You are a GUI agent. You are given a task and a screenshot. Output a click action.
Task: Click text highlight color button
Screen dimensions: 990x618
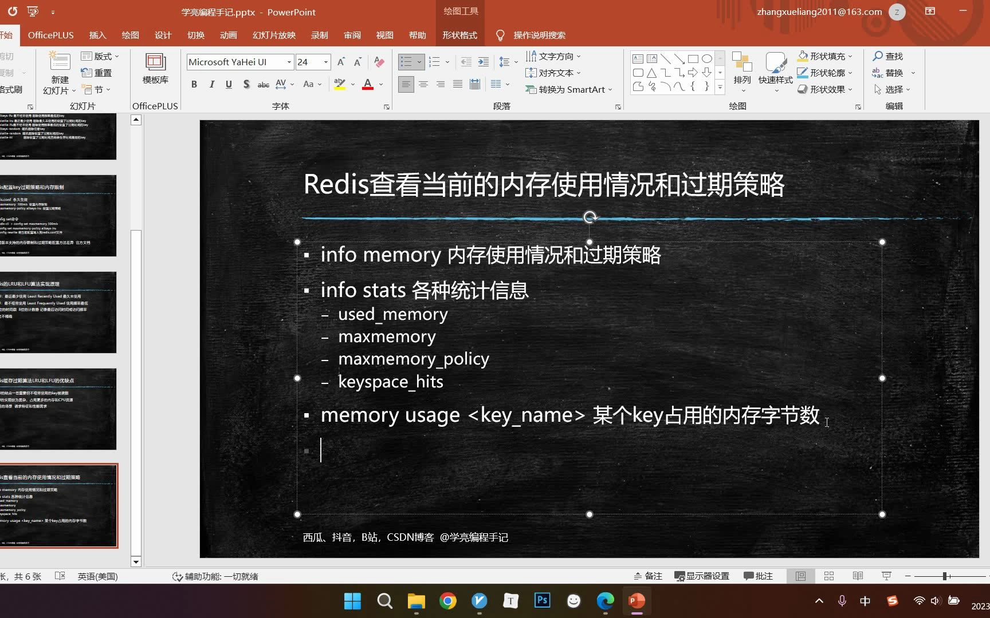340,85
